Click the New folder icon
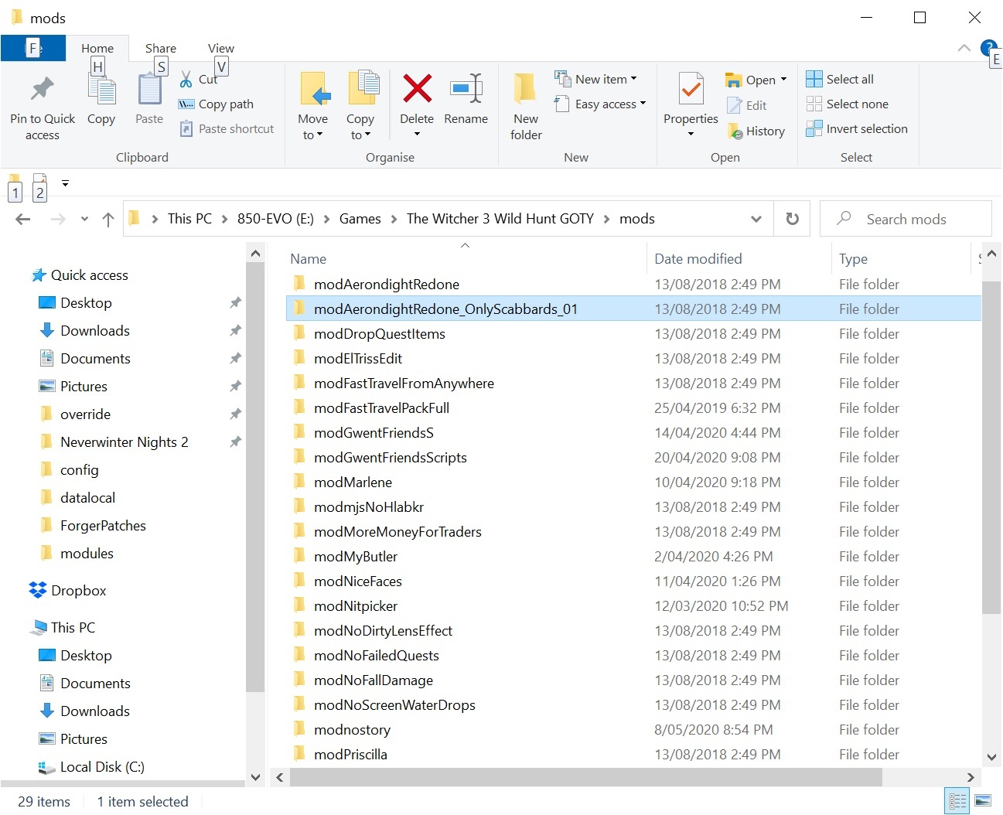The width and height of the screenshot is (1003, 815). [526, 88]
